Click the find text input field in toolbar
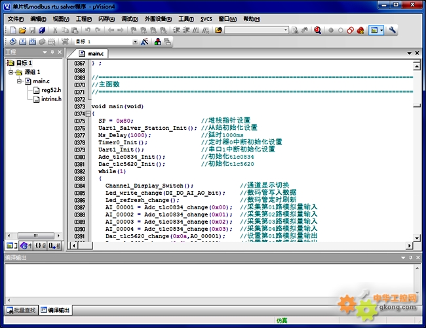The height and width of the screenshot is (328, 426). (x=254, y=30)
